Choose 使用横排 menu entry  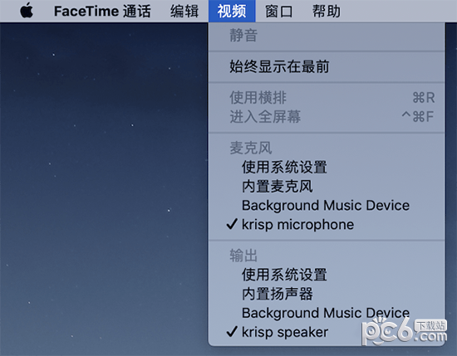(x=327, y=98)
